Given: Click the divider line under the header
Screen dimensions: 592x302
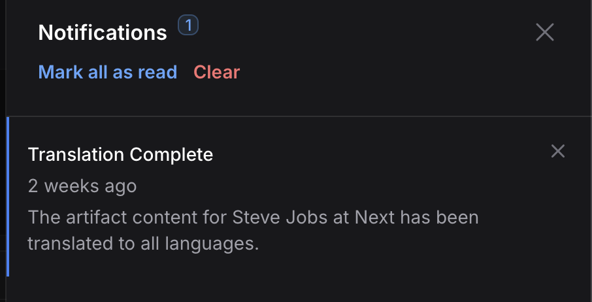Looking at the screenshot, I should pos(294,116).
